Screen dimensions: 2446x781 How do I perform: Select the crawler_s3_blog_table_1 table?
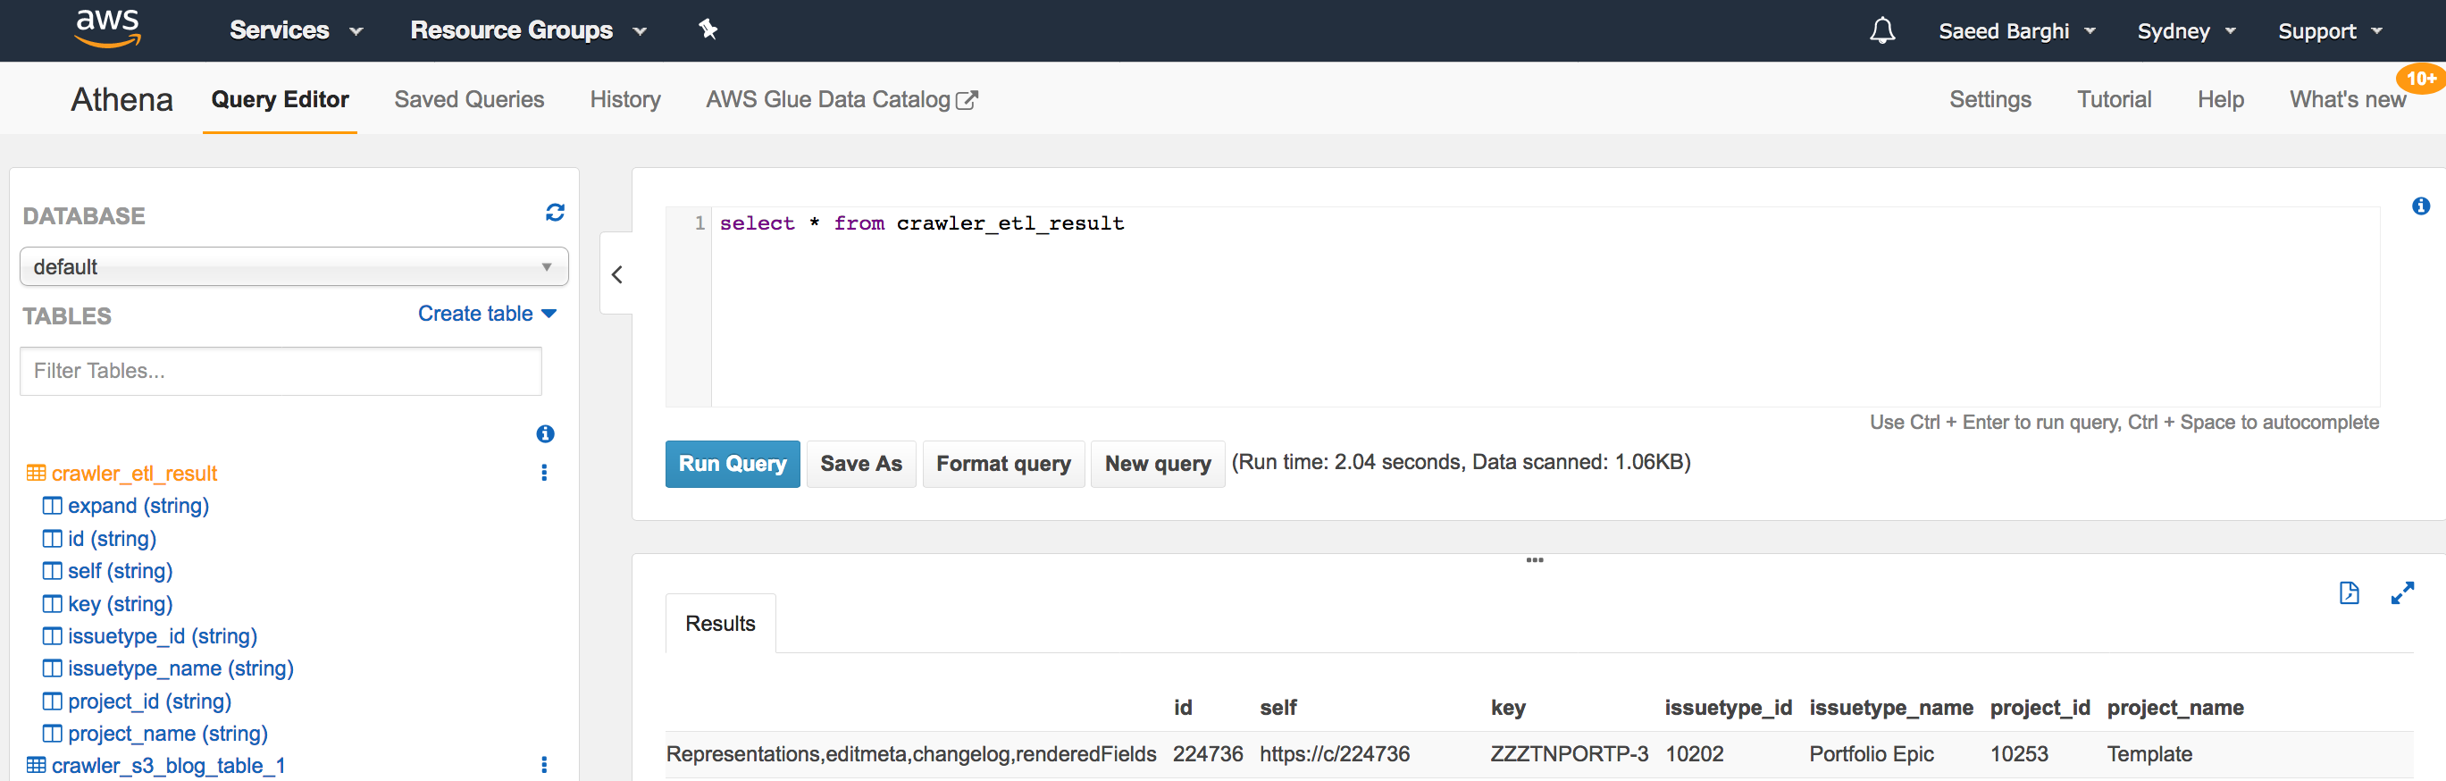click(168, 766)
